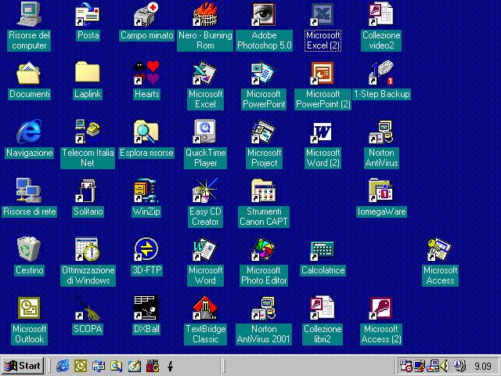Click the scheduler tray icon with red clock
This screenshot has height=376, width=501.
pos(406,366)
